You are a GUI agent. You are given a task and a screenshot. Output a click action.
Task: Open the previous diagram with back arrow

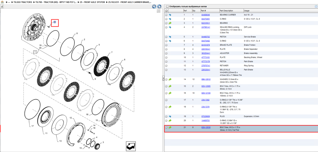tap(154, 6)
